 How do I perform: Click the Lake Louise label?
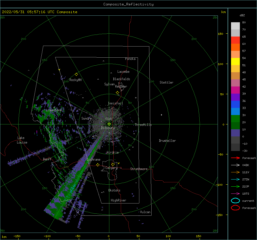22,140
